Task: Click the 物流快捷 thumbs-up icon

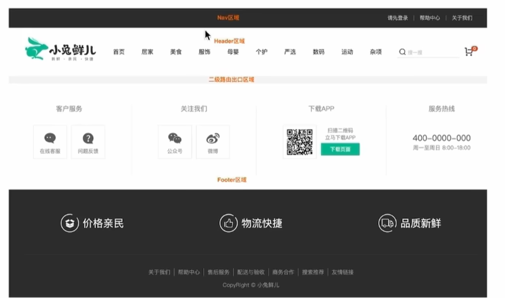Action: coord(228,223)
